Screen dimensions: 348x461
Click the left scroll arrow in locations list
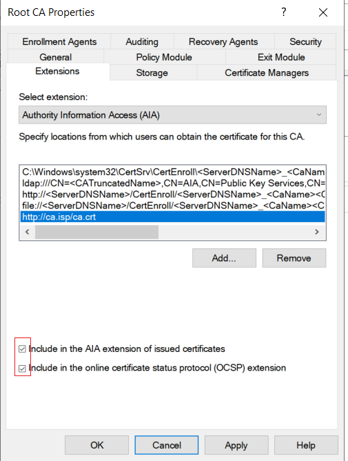coord(28,232)
